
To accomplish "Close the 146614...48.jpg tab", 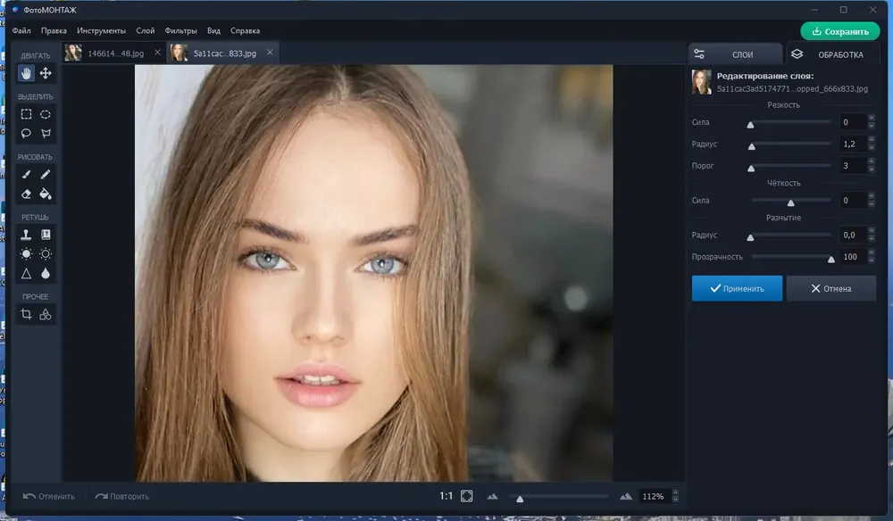I will [x=158, y=53].
